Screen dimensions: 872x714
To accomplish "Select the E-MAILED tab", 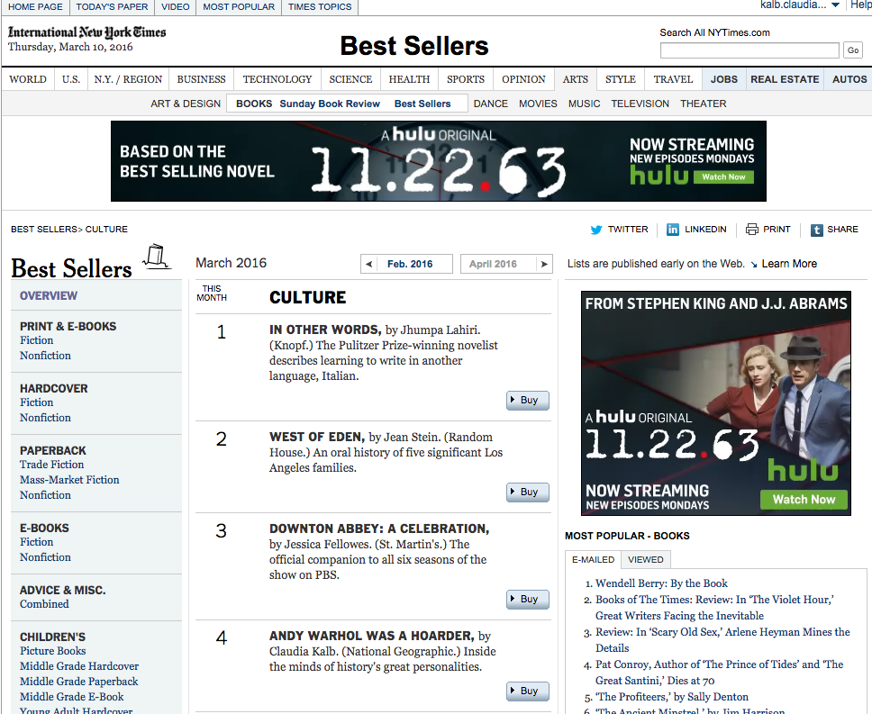I will [593, 559].
